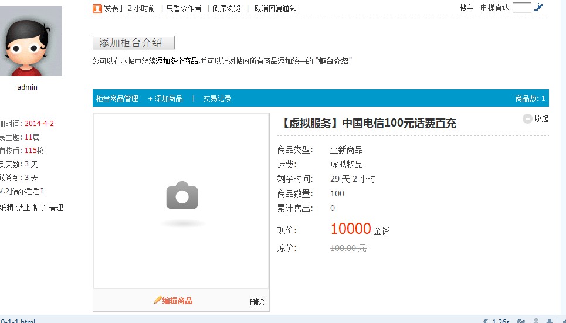This screenshot has width=566, height=323.
Task: Click the 29 天 2 小时 remaining time
Action: click(x=353, y=179)
